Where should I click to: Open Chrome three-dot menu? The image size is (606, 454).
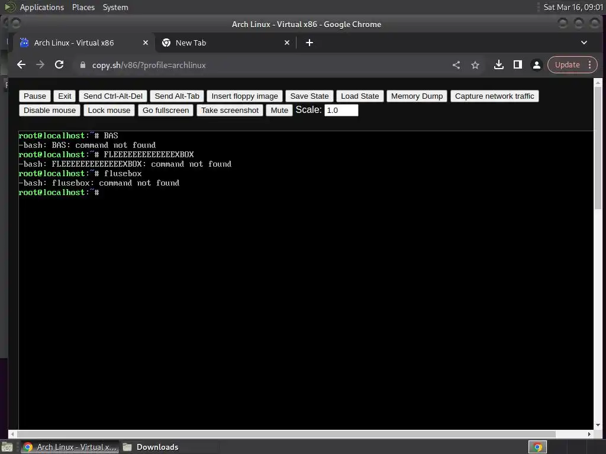pos(590,65)
